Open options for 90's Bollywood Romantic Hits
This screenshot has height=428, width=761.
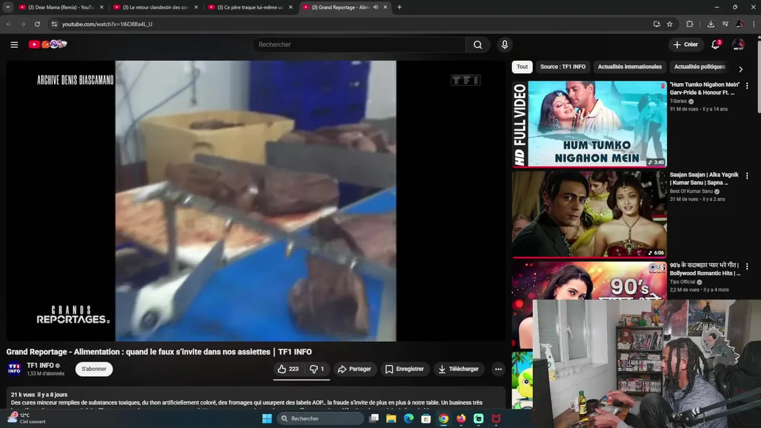[747, 267]
